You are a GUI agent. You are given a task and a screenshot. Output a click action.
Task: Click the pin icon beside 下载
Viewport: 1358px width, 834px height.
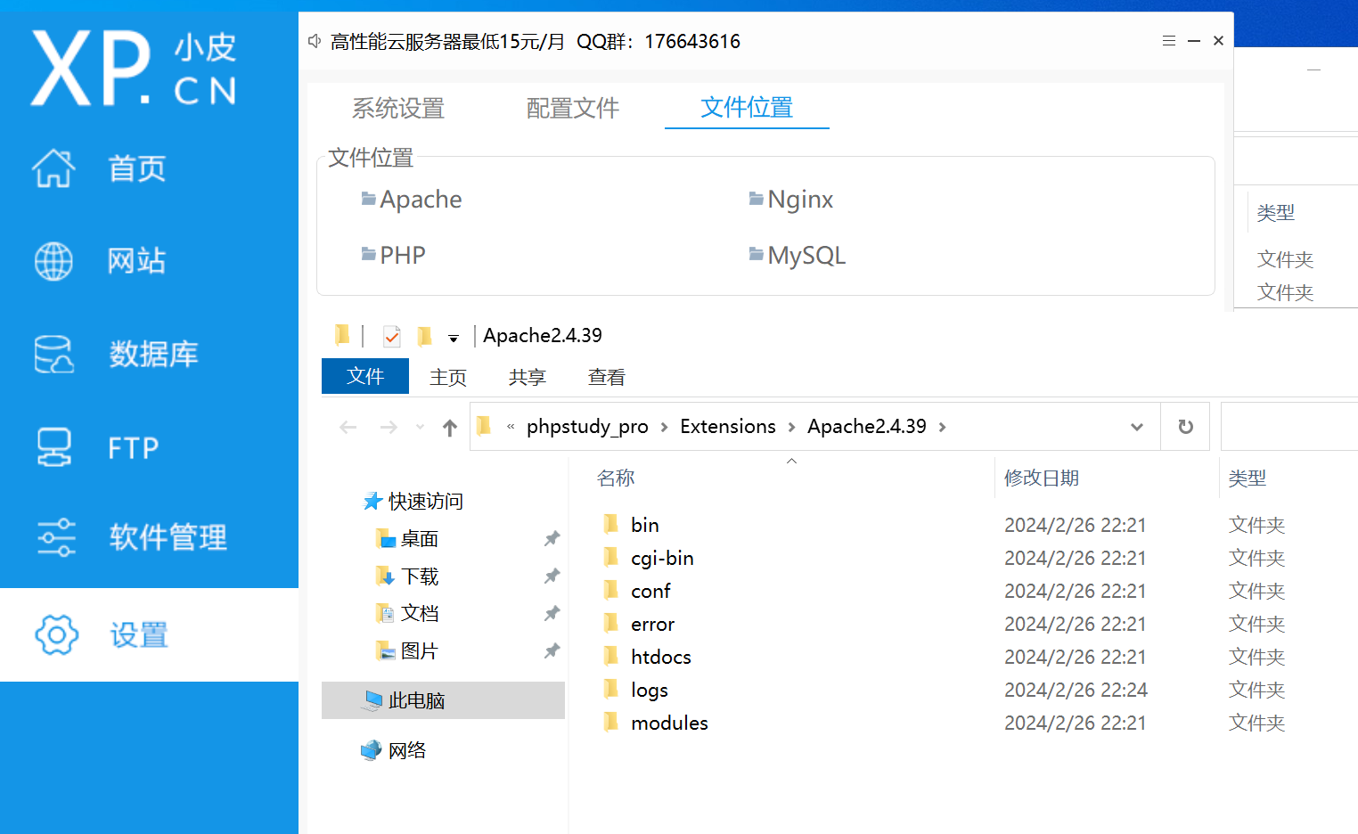(x=552, y=576)
